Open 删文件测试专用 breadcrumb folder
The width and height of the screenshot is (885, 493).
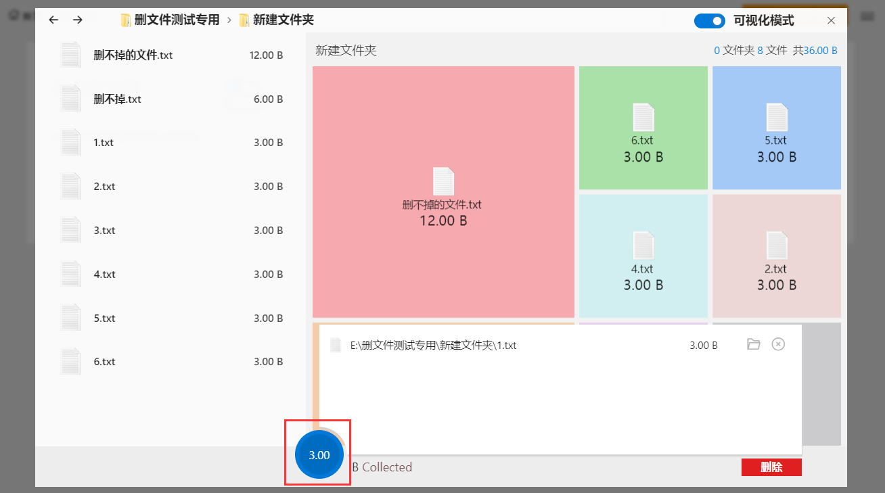tap(171, 20)
